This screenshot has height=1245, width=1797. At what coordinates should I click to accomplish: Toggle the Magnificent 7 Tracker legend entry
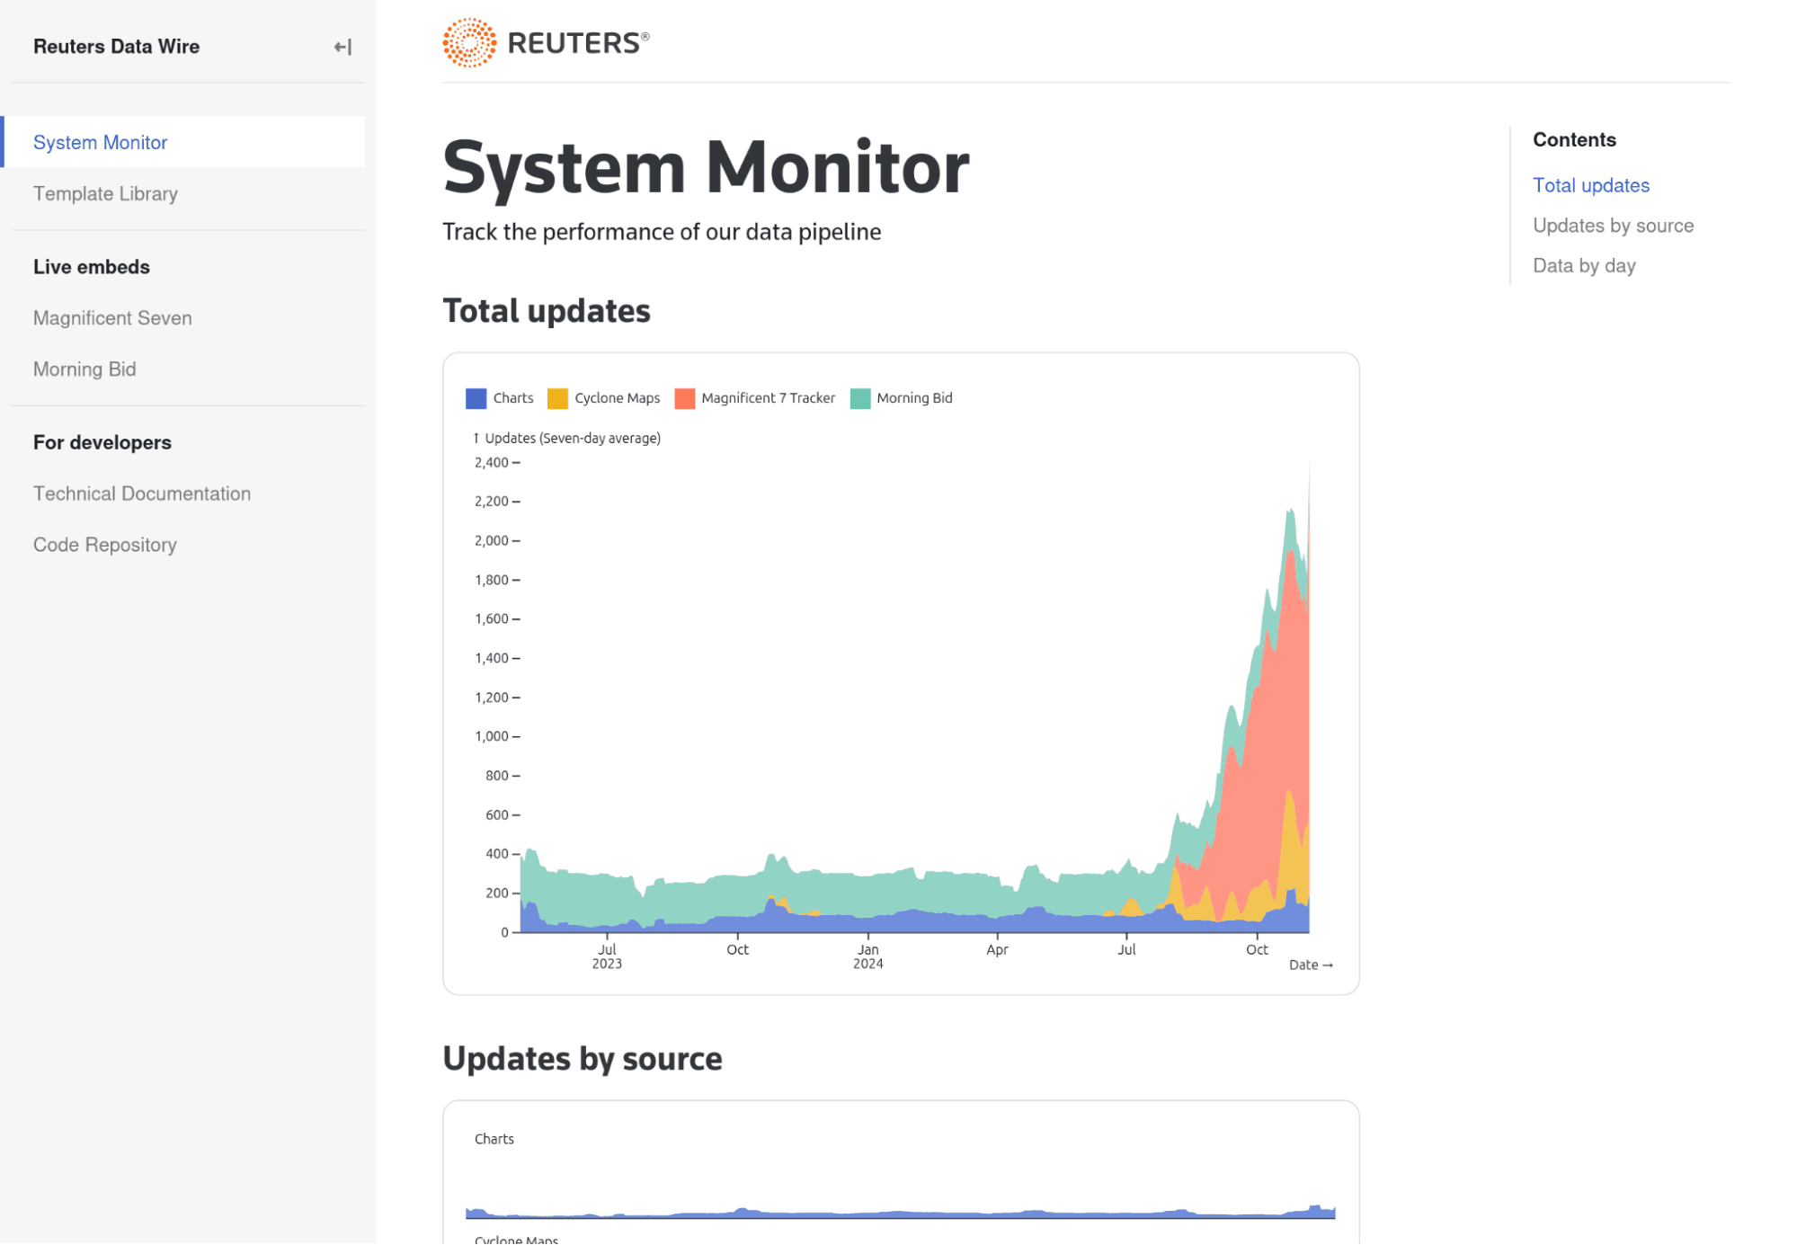[x=769, y=397]
